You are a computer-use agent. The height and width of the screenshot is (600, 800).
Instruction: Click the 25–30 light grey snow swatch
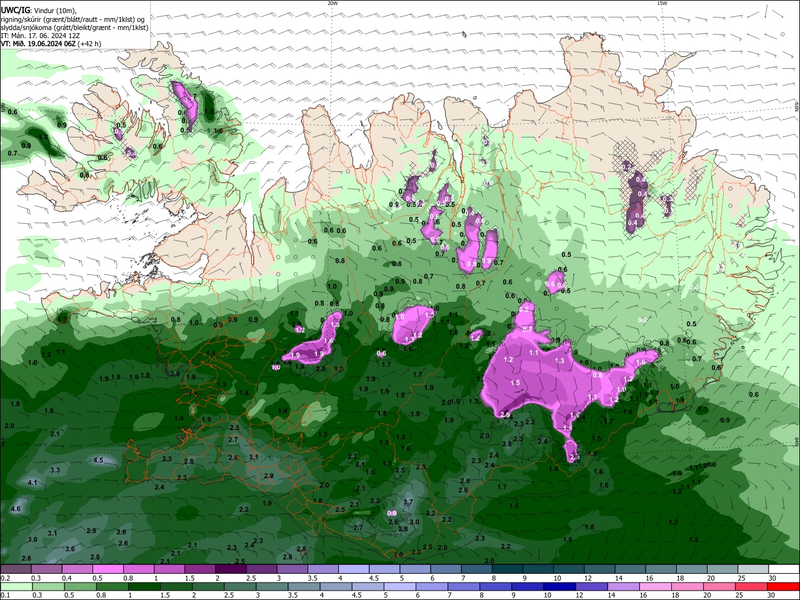click(753, 569)
